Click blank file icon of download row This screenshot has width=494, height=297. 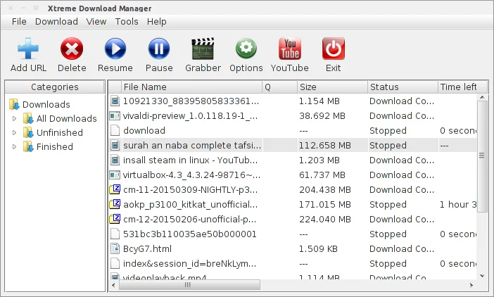tap(115, 130)
